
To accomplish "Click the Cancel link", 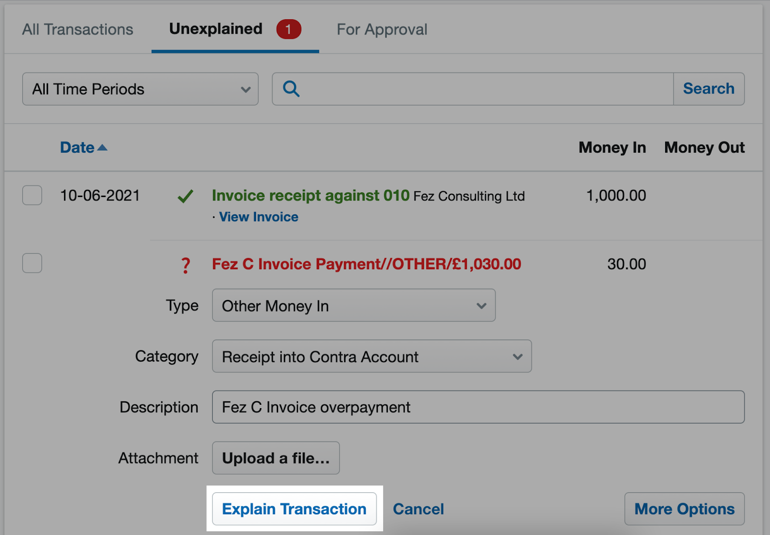I will pyautogui.click(x=419, y=509).
